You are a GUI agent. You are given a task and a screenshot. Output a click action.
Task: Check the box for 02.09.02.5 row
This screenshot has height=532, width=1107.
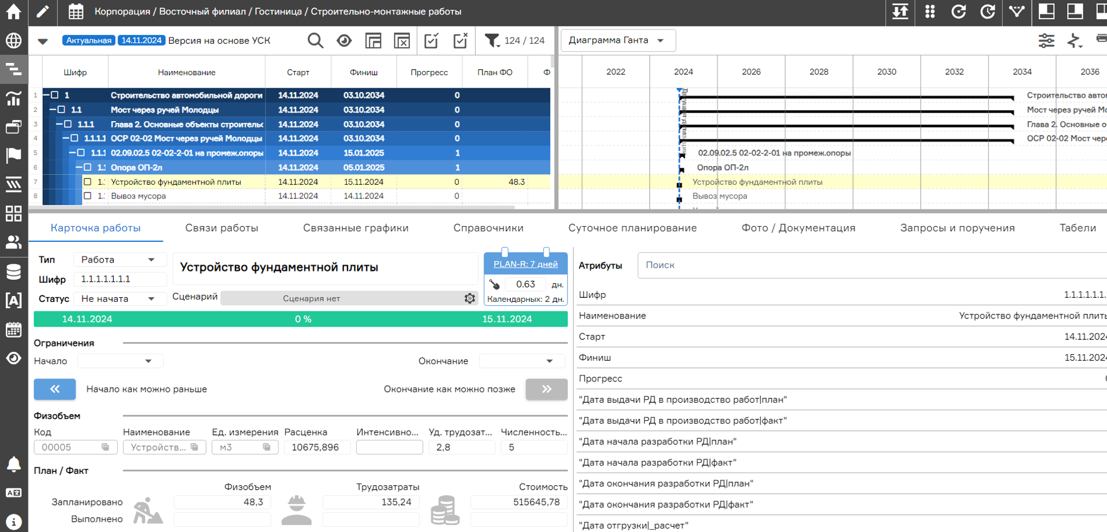pos(81,153)
